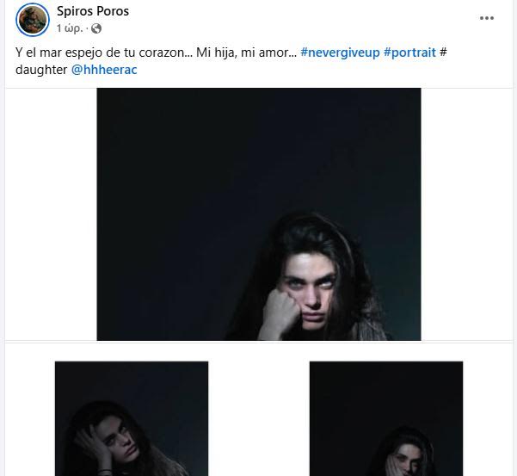Viewport: 517px width, 476px height.
Task: Open the @hhheerac mention
Action: pyautogui.click(x=104, y=70)
